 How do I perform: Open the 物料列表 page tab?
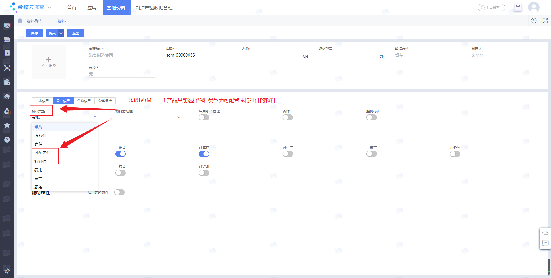coord(35,21)
